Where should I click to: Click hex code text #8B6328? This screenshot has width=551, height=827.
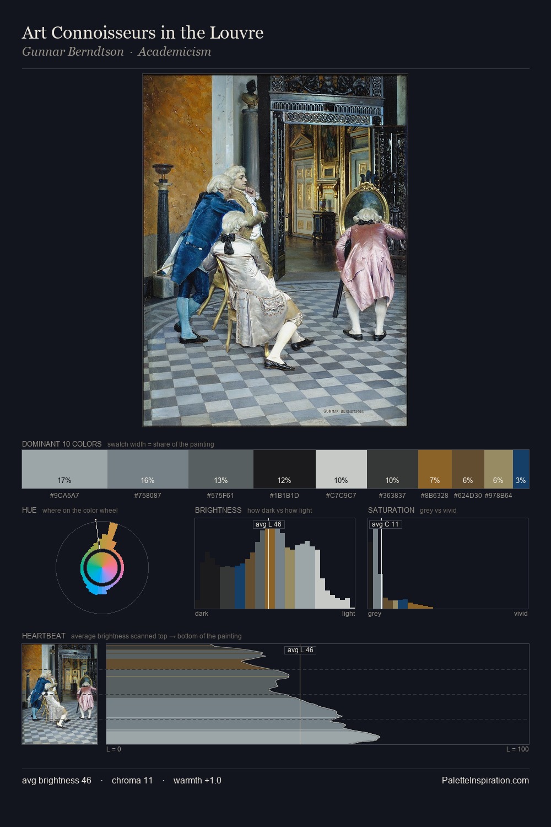point(435,495)
